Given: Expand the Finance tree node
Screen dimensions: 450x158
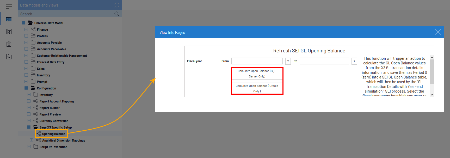Looking at the screenshot, I should 26,29.
